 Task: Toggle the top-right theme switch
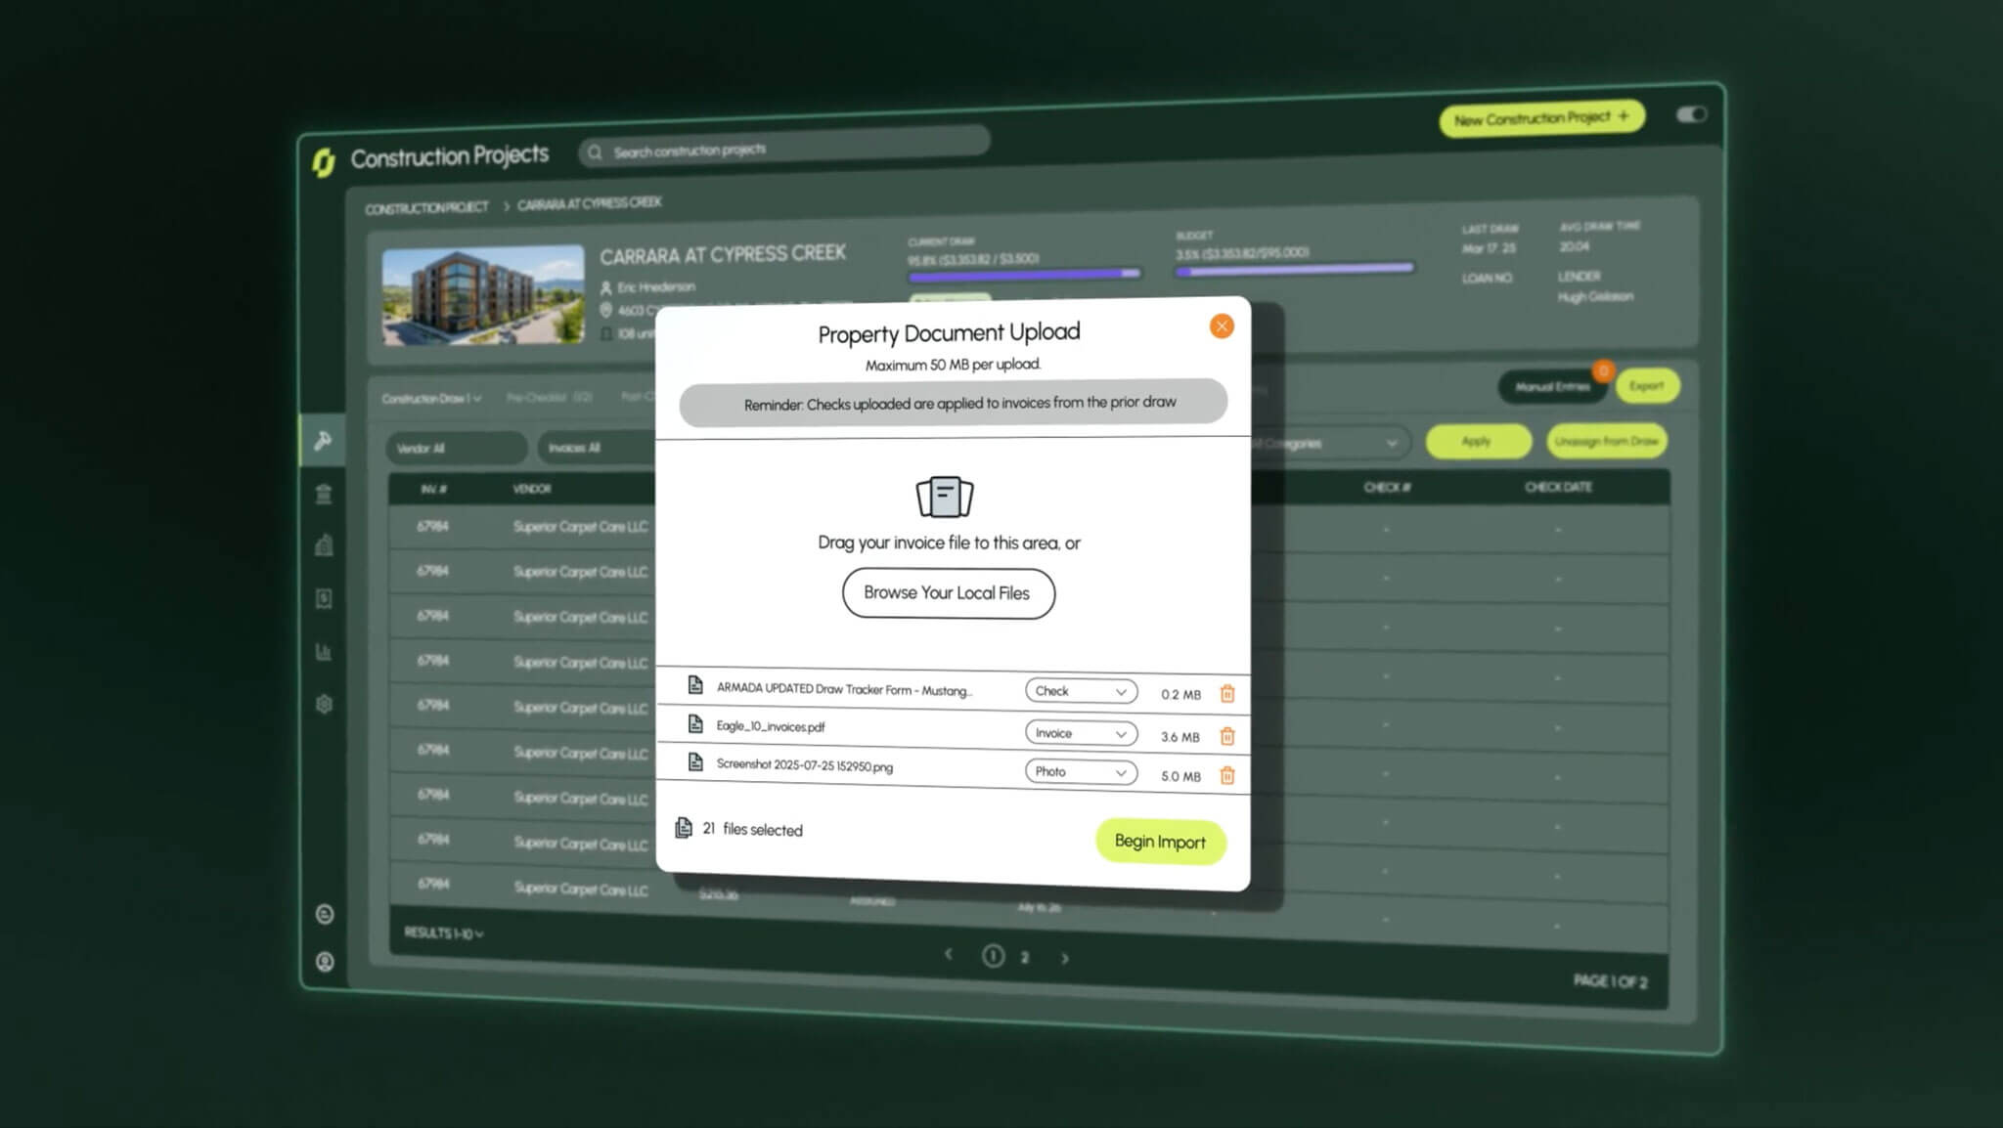click(1691, 114)
